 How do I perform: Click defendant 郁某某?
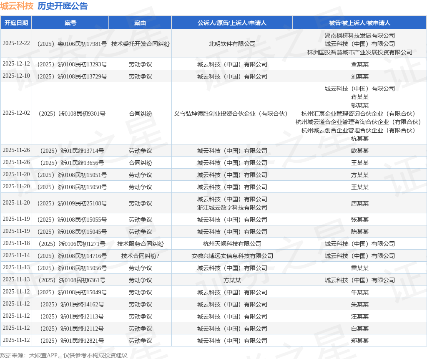(x=360, y=105)
